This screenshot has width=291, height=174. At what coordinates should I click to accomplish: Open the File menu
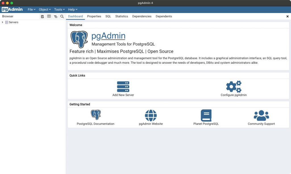31,9
